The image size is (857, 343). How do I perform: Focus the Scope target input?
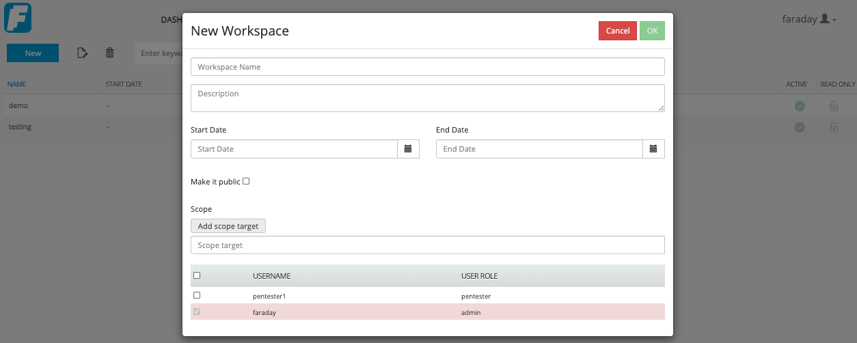click(x=427, y=245)
